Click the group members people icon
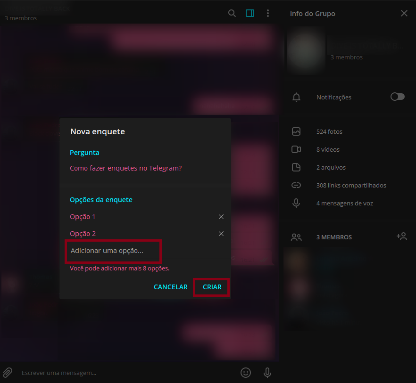Screen dimensions: 416x383 [296, 237]
